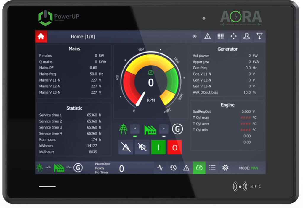Select the Home [1/8] page title
This screenshot has width=303, height=208.
click(83, 37)
